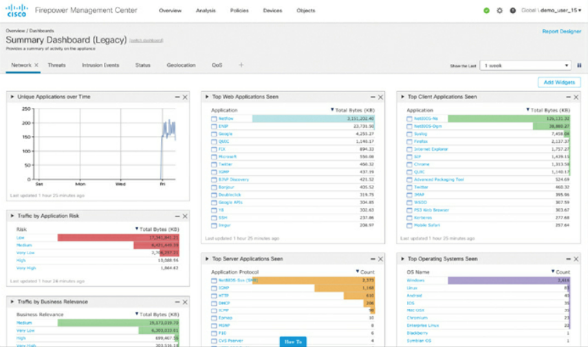Image resolution: width=588 pixels, height=347 pixels.
Task: Expand Top Web Applications Seen widget arrow
Action: 207,97
